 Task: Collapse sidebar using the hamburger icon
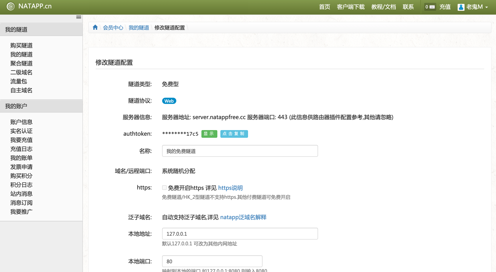pyautogui.click(x=79, y=17)
